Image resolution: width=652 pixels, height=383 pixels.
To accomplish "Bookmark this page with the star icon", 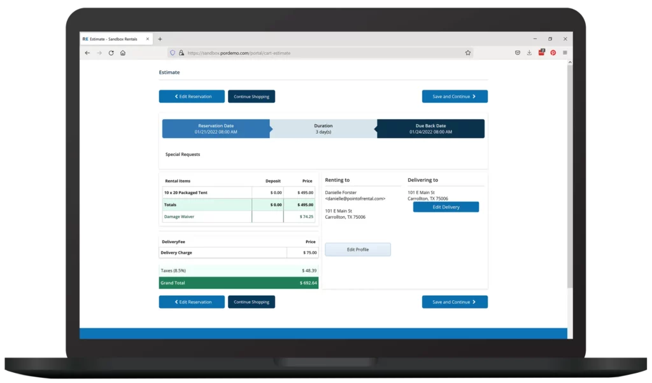I will 468,53.
